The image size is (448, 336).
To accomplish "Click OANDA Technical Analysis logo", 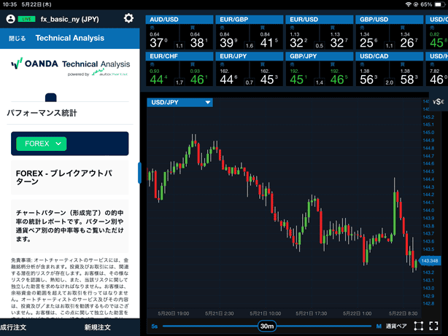I will tap(70, 63).
